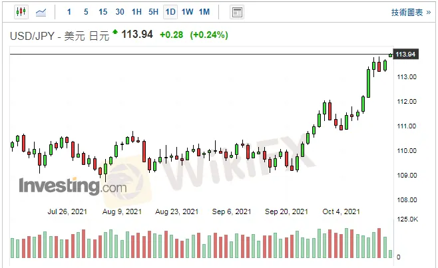438x268 pixels.
Task: Switch to candlestick chart type
Action: coord(20,12)
